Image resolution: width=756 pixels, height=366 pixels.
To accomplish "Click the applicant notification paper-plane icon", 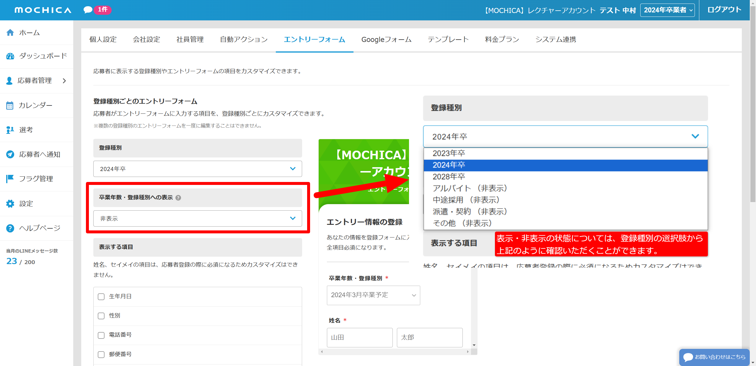I will [10, 154].
